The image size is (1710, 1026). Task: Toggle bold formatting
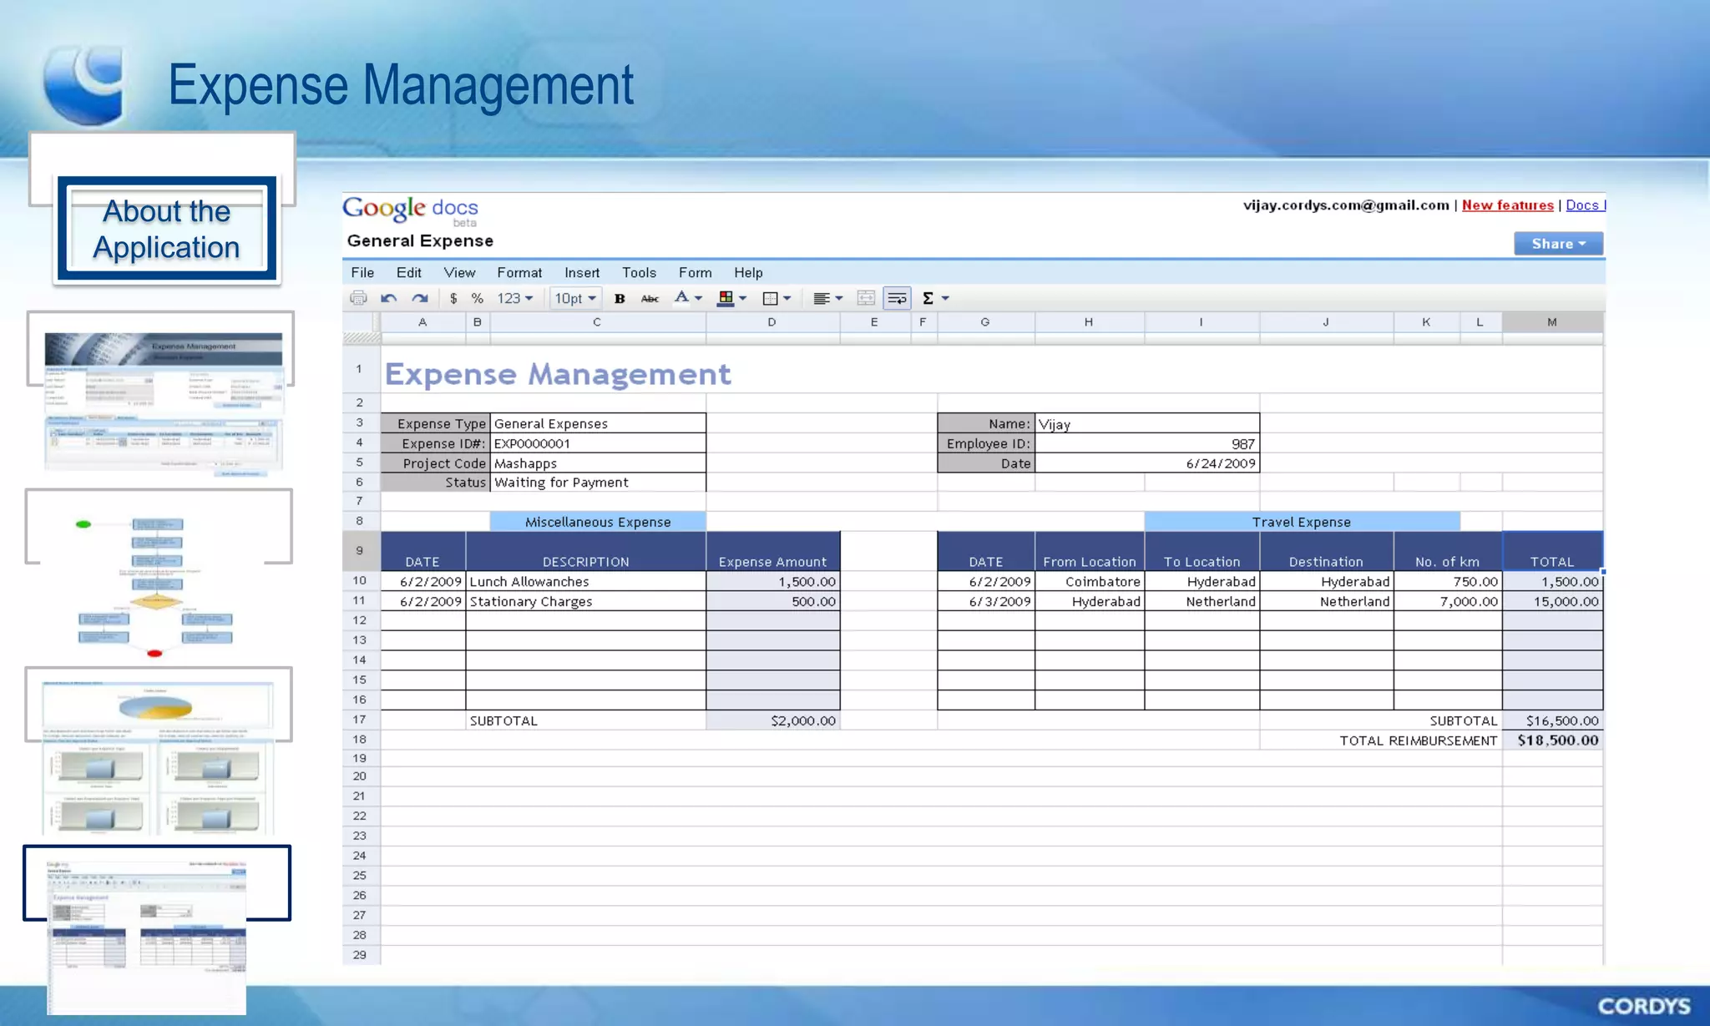pyautogui.click(x=620, y=298)
